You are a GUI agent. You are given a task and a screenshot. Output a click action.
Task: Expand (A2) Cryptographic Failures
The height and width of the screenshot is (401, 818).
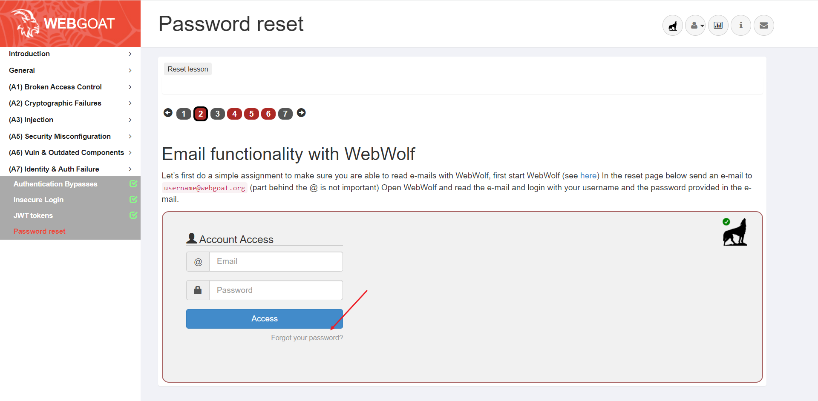tap(70, 103)
